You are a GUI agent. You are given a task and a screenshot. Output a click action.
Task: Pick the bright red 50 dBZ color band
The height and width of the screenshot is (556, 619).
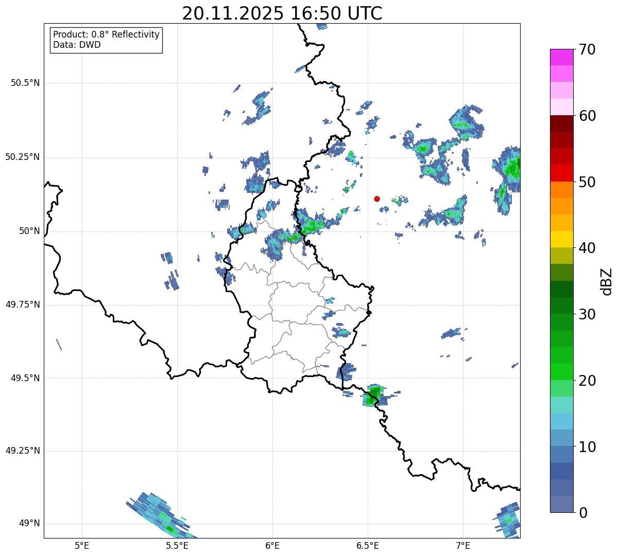click(x=561, y=173)
